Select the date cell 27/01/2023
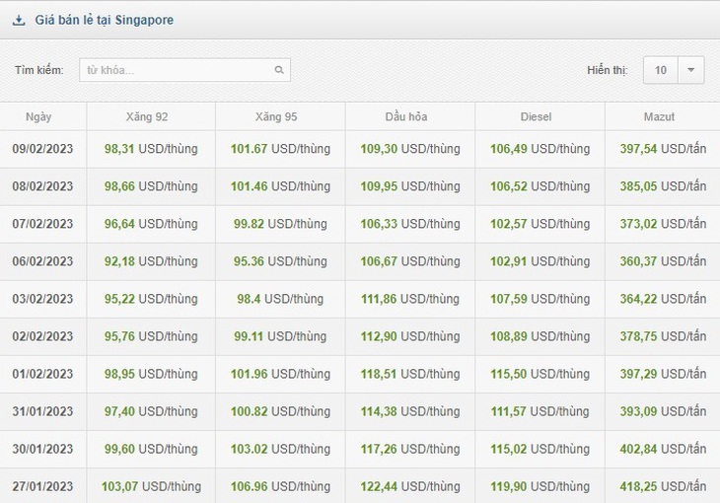The height and width of the screenshot is (503, 720). [x=42, y=486]
